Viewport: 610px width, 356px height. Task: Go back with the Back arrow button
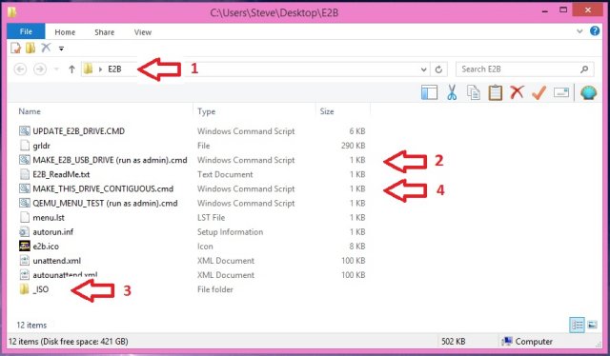[x=20, y=69]
